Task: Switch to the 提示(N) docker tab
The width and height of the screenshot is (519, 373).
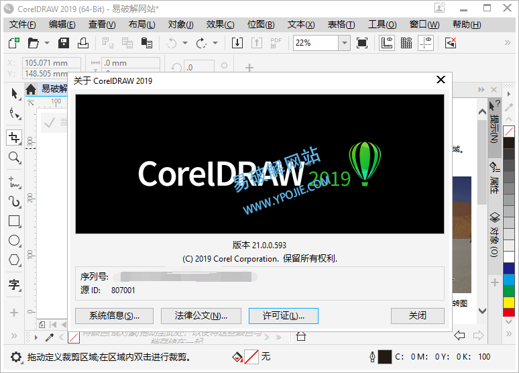Action: click(x=494, y=127)
